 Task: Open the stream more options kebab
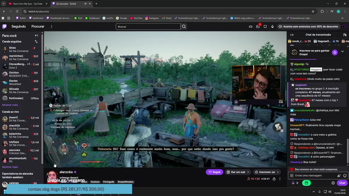280,179
